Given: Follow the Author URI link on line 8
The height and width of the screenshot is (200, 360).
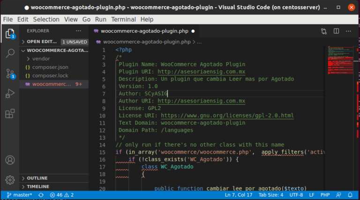Looking at the screenshot, I should point(202,101).
